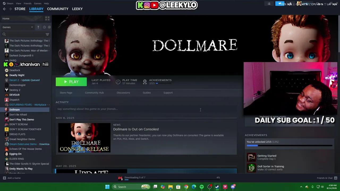Open the downloads progress bar
The height and width of the screenshot is (191, 340).
click(x=172, y=180)
